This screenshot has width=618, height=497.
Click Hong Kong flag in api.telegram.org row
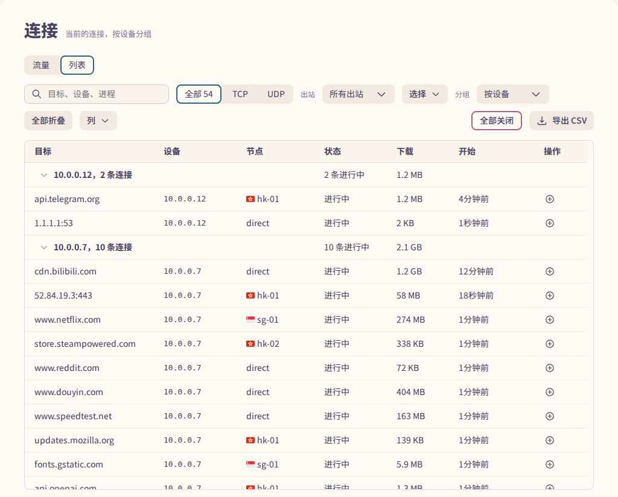tap(250, 199)
